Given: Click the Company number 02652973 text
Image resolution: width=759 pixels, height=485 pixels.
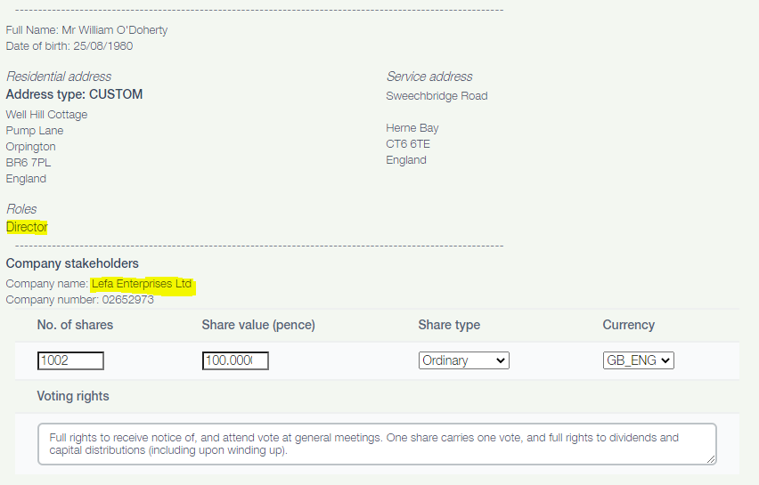Looking at the screenshot, I should click(80, 300).
